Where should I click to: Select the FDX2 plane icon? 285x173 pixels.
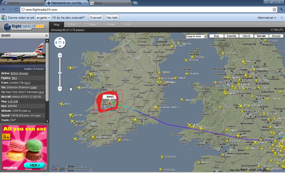click(x=70, y=68)
